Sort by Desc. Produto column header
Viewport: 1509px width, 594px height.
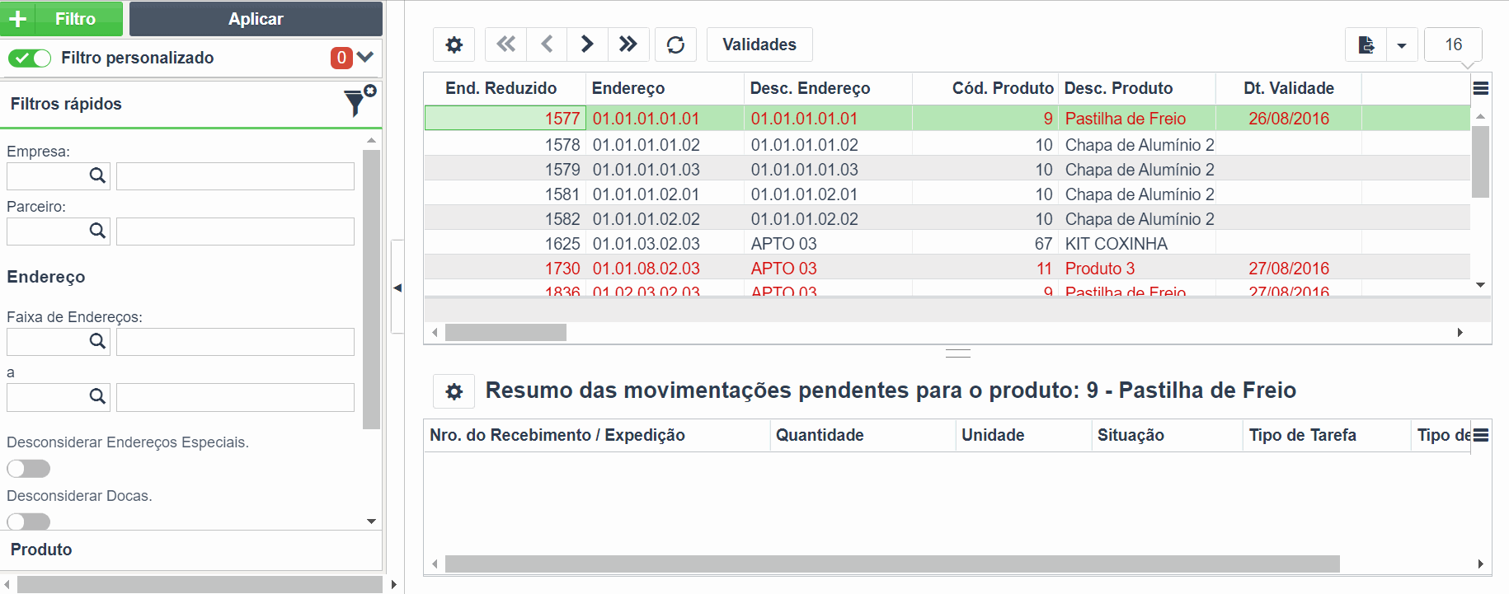(x=1136, y=88)
